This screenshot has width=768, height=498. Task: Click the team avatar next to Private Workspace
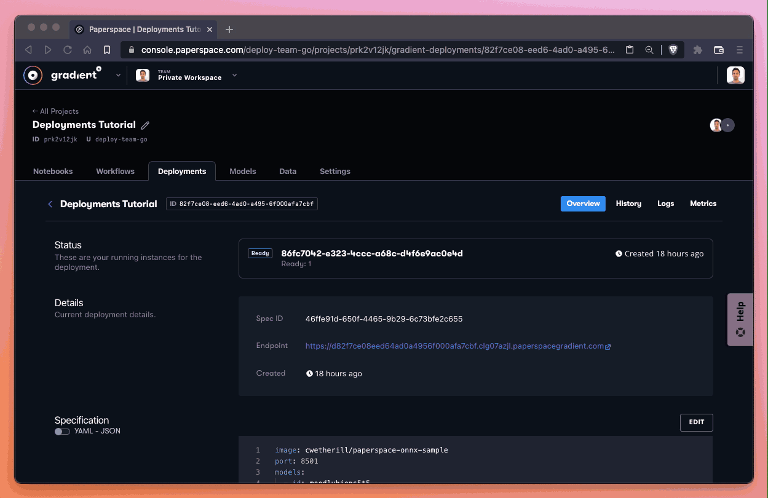click(143, 75)
